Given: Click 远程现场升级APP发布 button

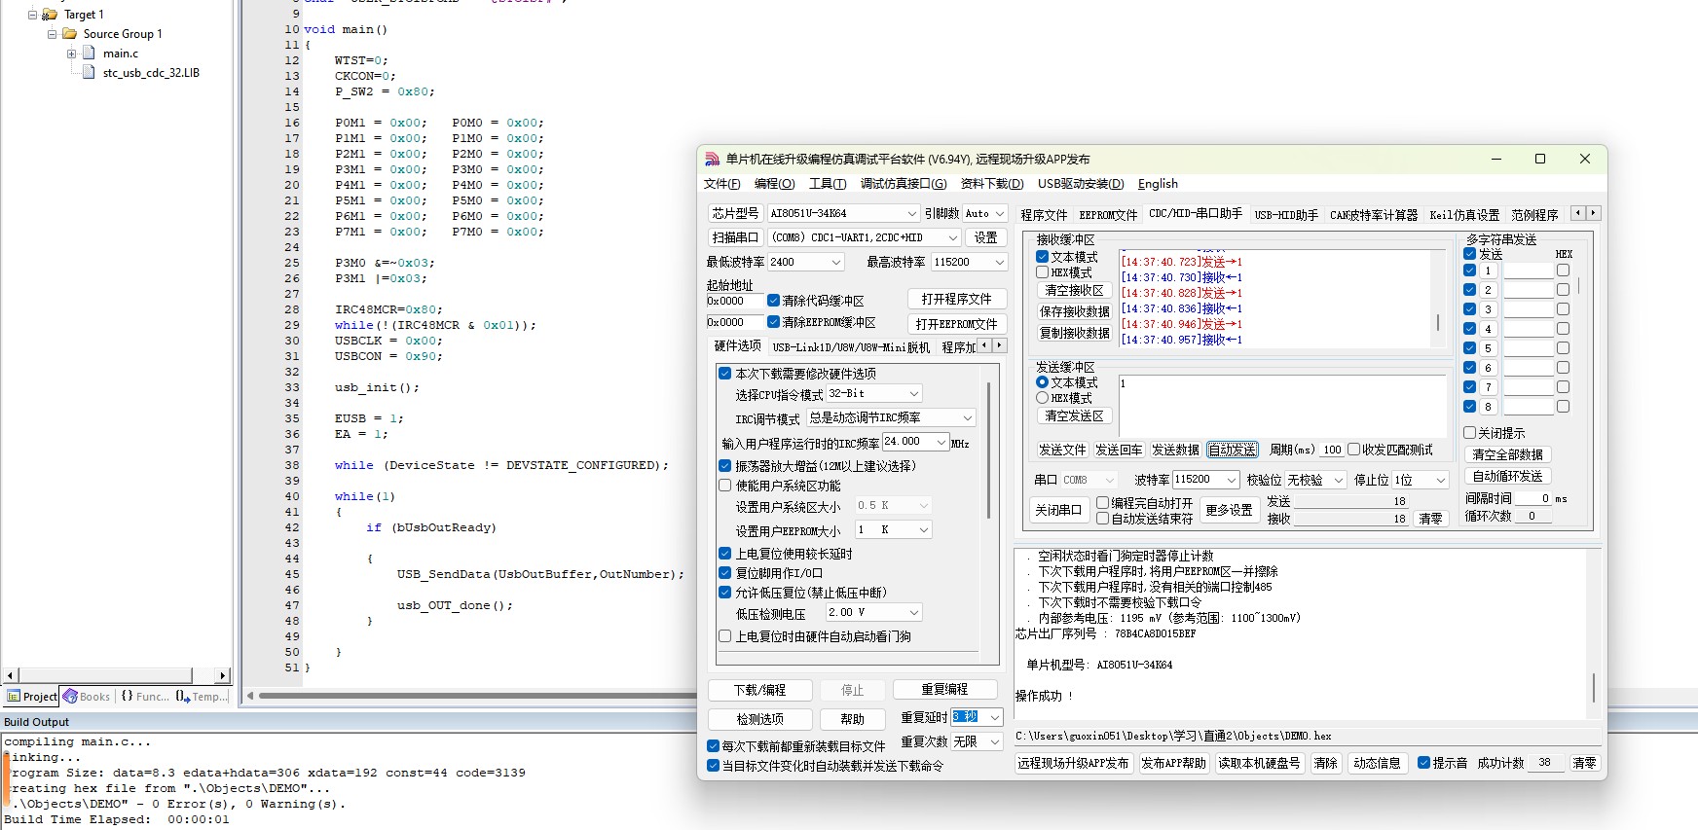Looking at the screenshot, I should pos(1073,763).
